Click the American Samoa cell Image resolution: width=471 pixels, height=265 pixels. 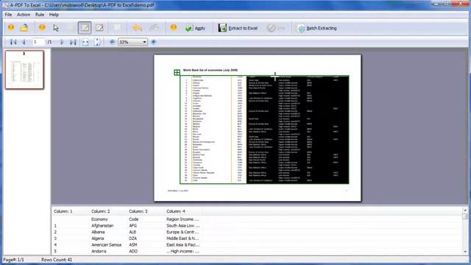click(106, 245)
